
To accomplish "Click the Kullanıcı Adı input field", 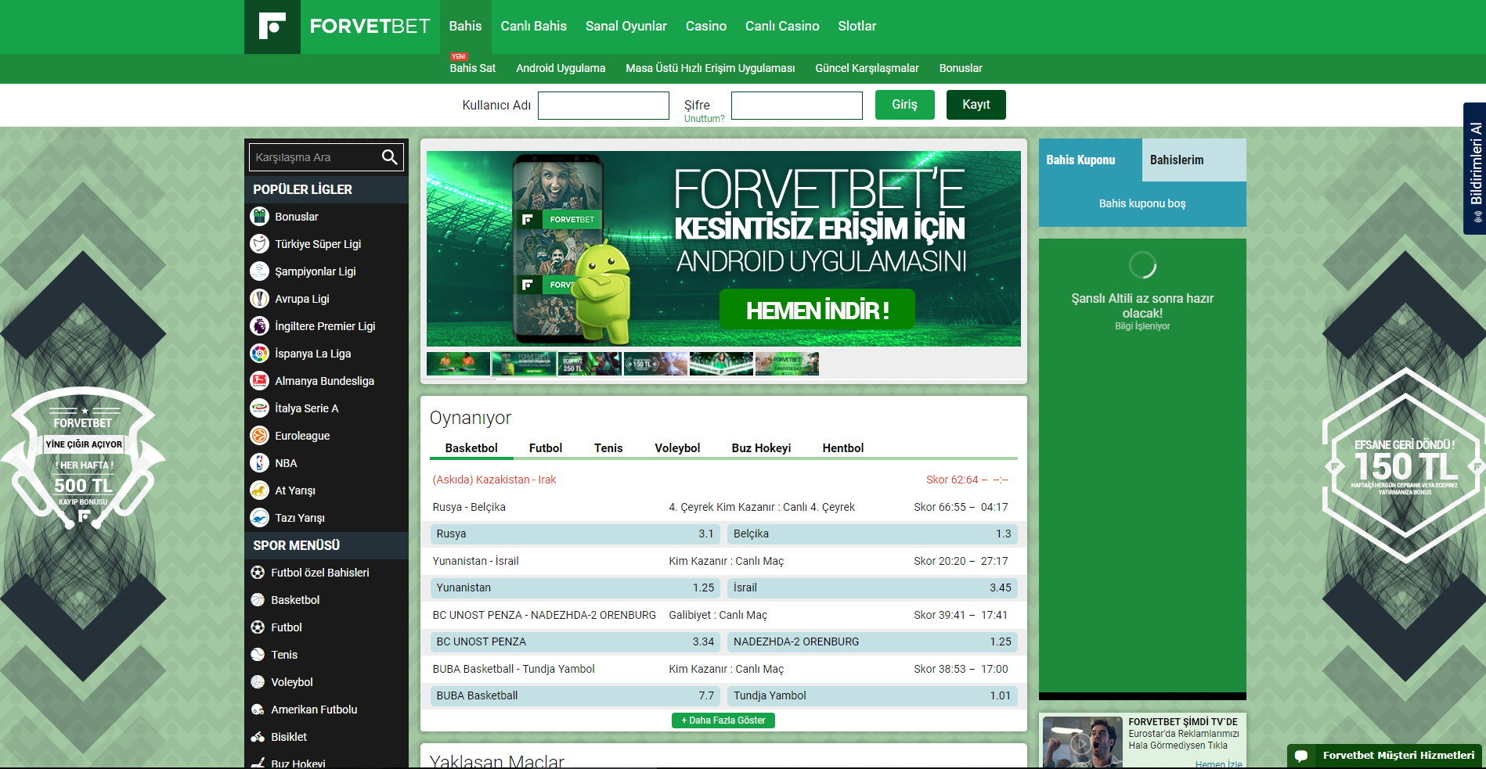I will coord(603,106).
